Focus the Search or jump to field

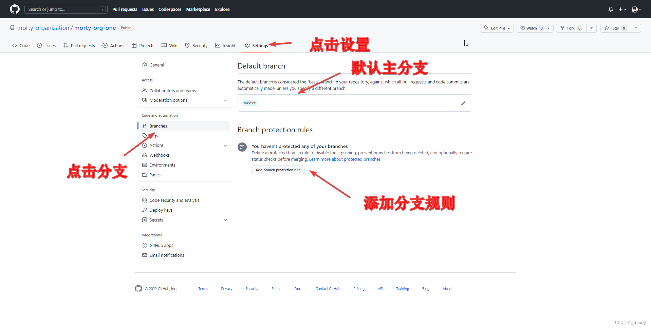tap(66, 9)
